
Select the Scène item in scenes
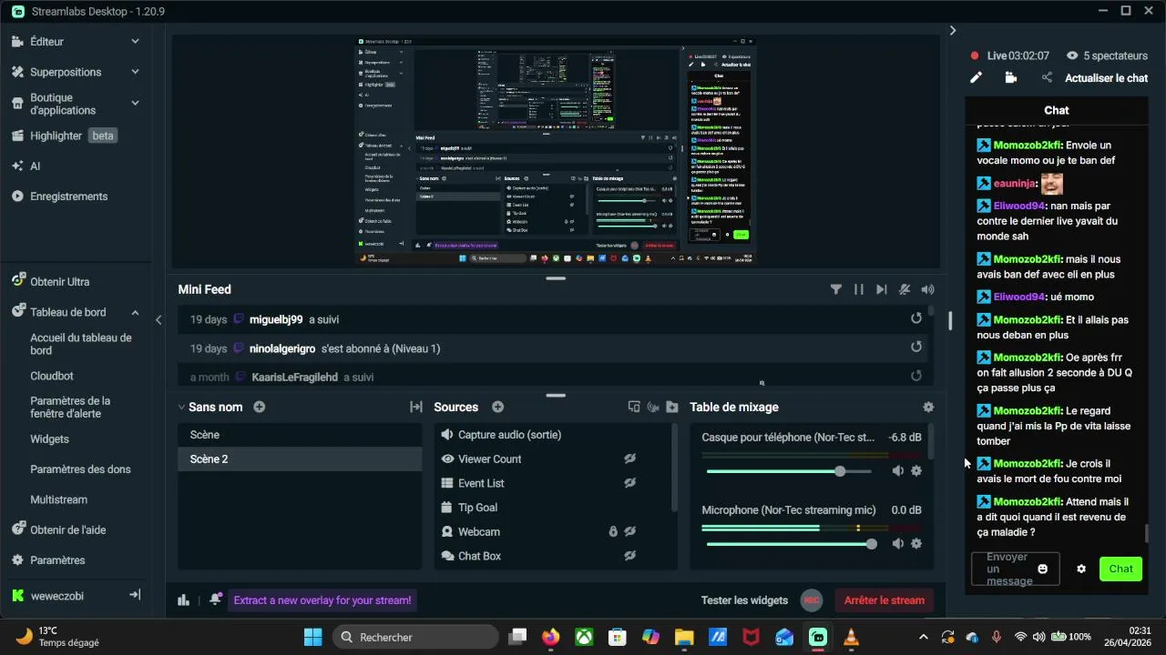pyautogui.click(x=300, y=435)
